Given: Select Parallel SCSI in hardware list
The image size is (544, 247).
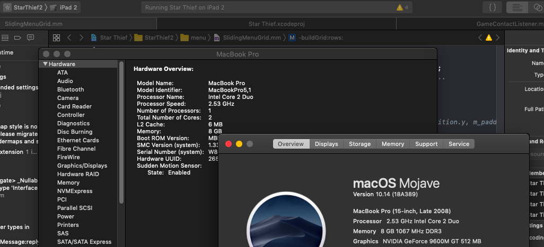Looking at the screenshot, I should coord(75,208).
